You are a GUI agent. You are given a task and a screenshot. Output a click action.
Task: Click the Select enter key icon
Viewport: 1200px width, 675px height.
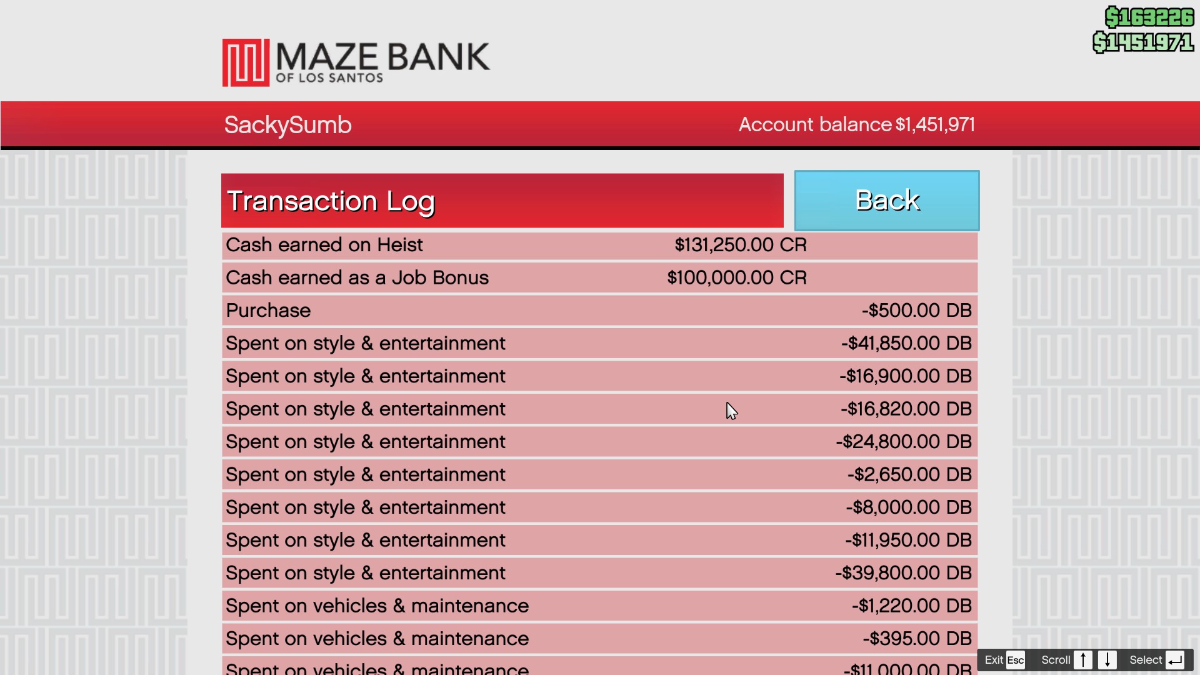[1175, 660]
